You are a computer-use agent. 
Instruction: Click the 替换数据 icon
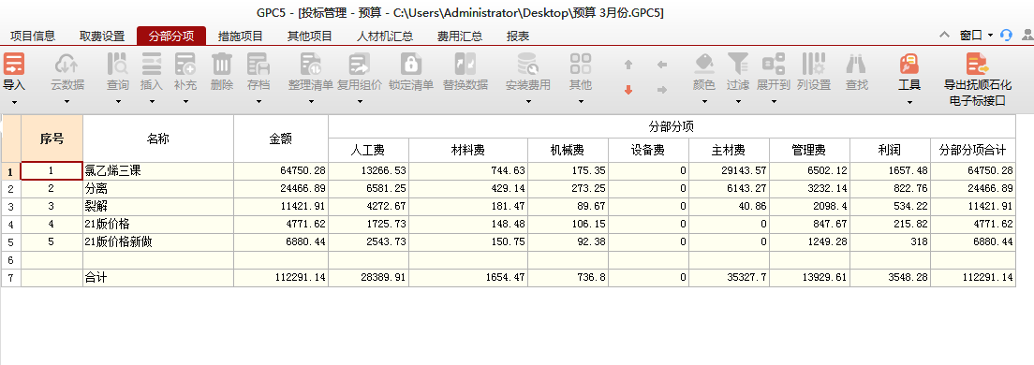[x=465, y=64]
